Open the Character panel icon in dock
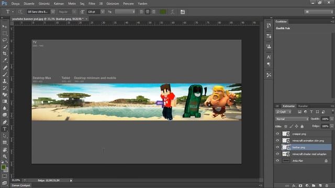This screenshot has height=188, width=335. (x=269, y=57)
